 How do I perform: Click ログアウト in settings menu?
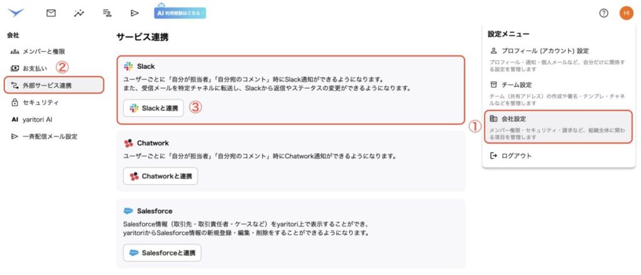click(x=516, y=156)
